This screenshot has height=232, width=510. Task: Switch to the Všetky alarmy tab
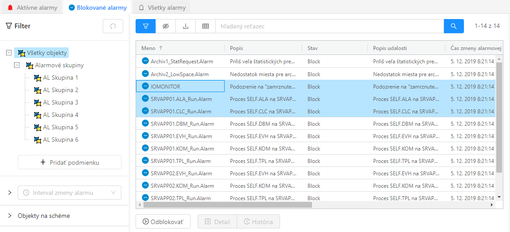162,8
